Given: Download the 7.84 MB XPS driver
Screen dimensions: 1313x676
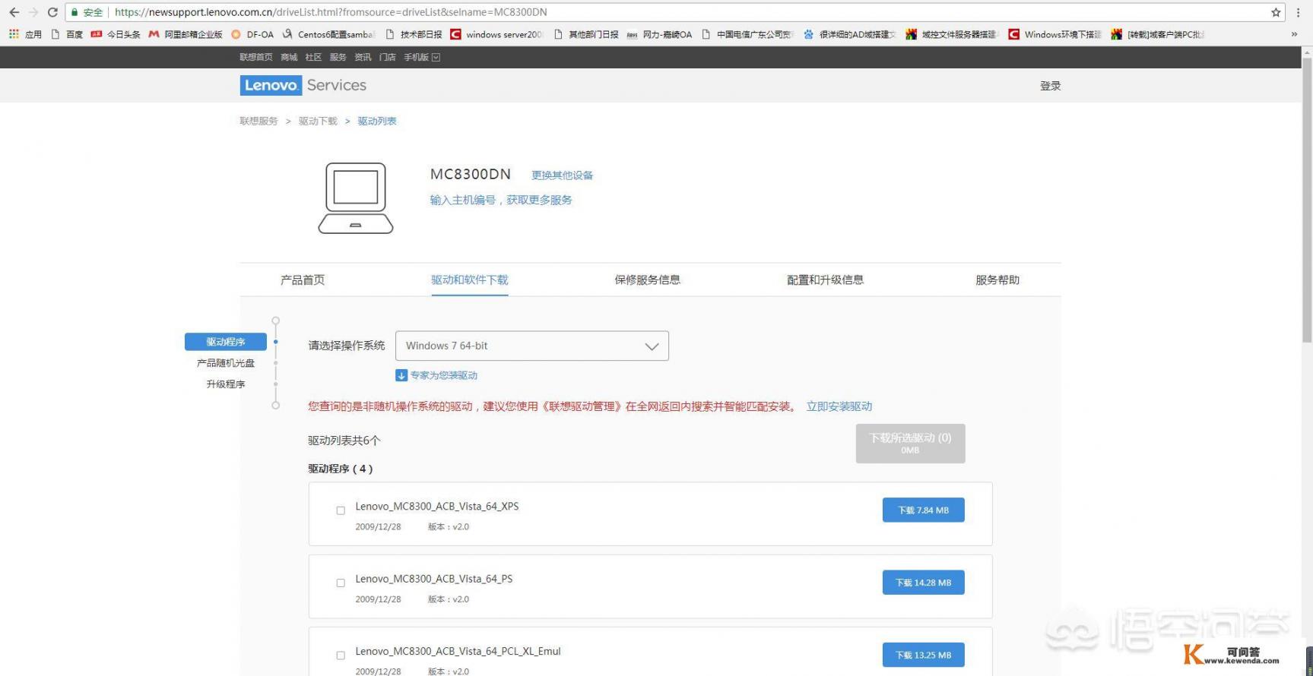Looking at the screenshot, I should pos(924,510).
